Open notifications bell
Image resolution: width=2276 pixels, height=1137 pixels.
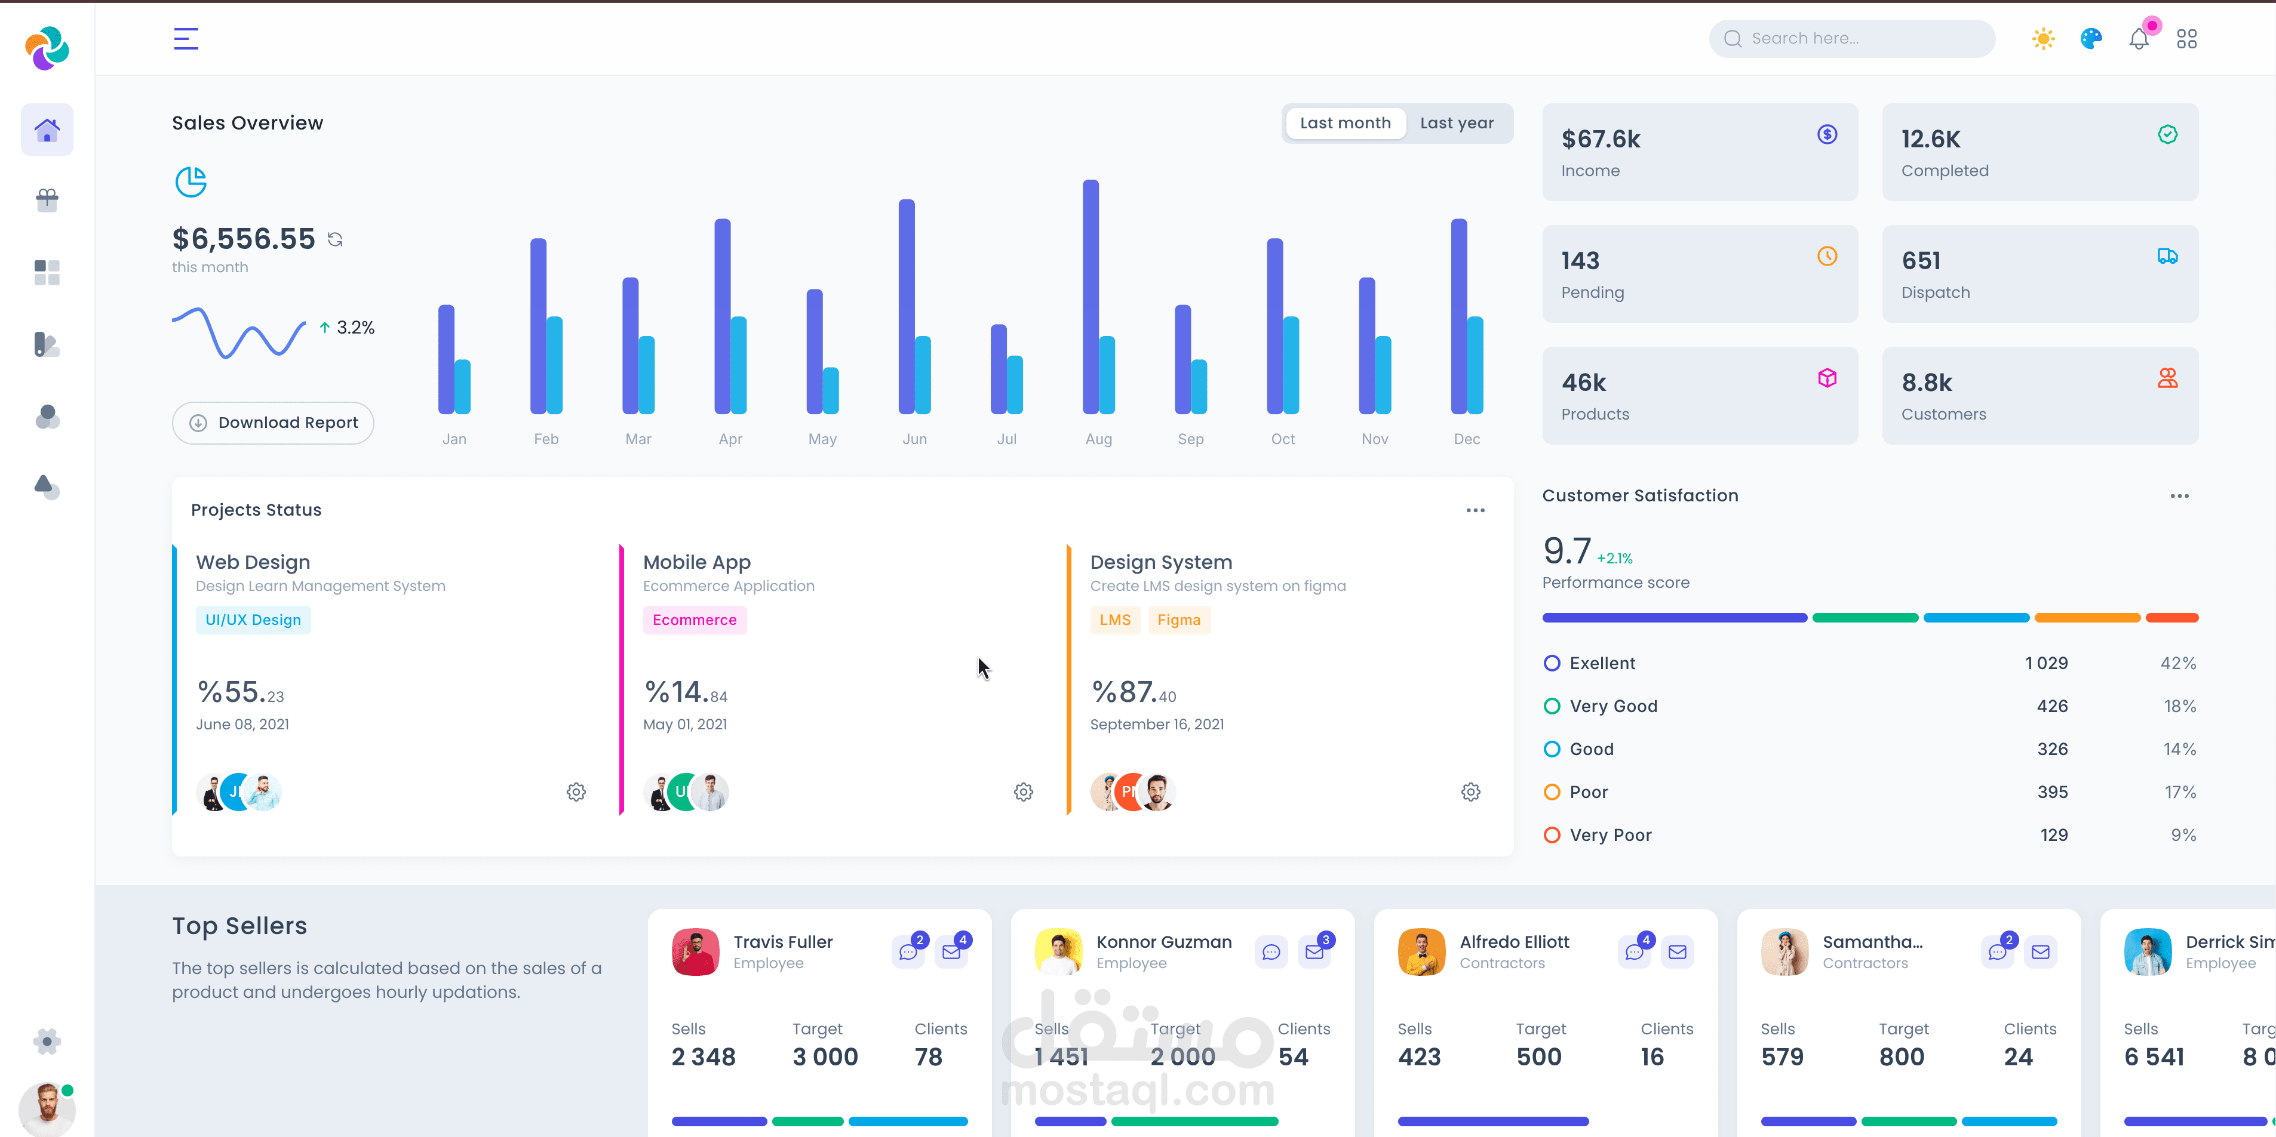pyautogui.click(x=2139, y=39)
